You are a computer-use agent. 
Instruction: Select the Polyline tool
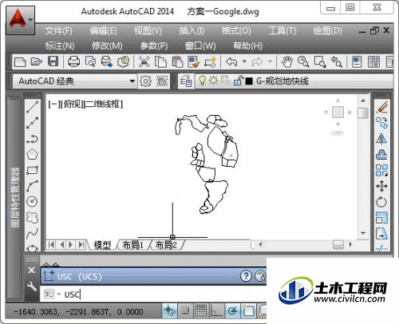pyautogui.click(x=32, y=139)
